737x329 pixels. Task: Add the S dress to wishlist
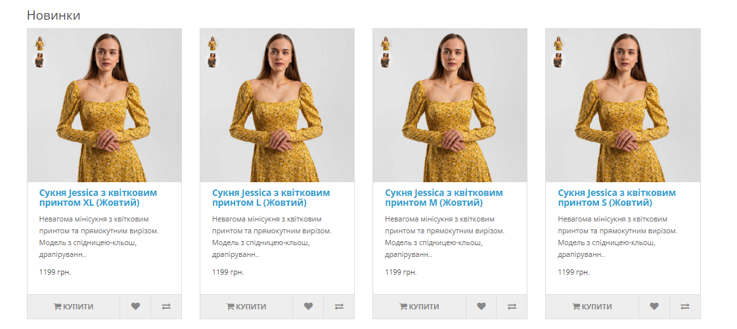654,306
